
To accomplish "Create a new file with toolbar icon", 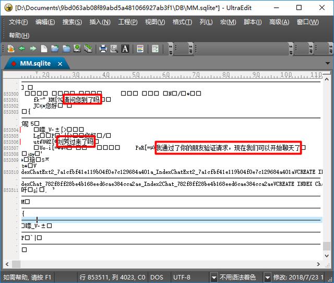I will pyautogui.click(x=44, y=49).
